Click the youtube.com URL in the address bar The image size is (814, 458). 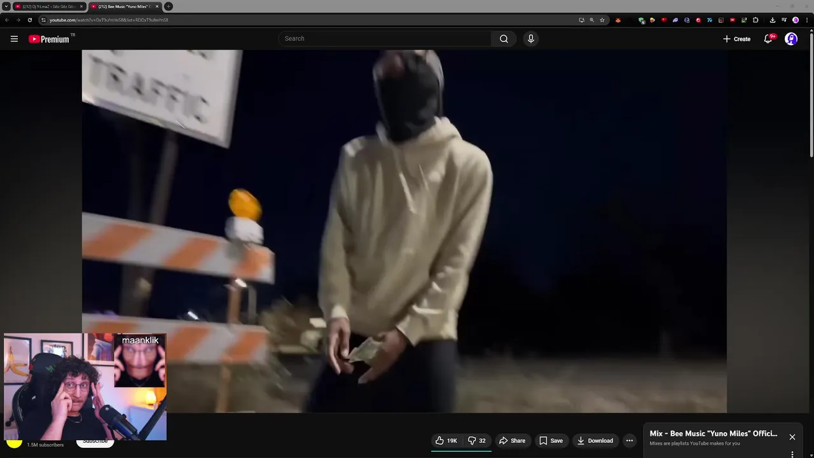click(x=109, y=20)
